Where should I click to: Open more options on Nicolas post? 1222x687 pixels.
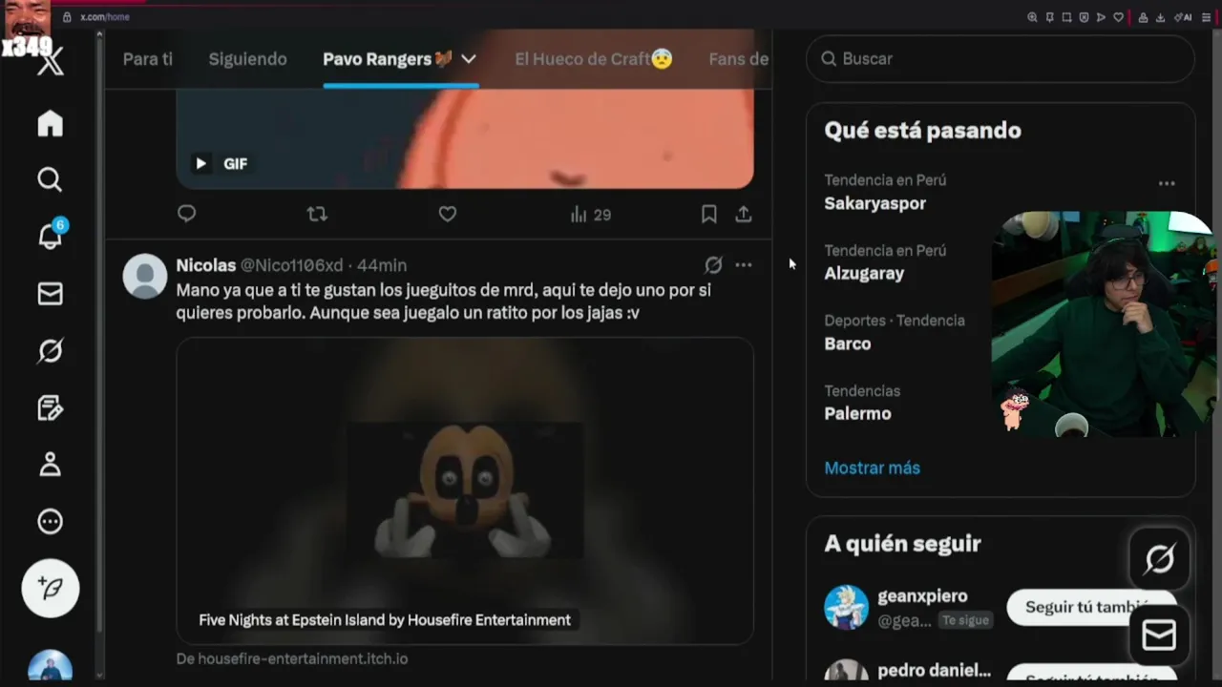click(744, 265)
